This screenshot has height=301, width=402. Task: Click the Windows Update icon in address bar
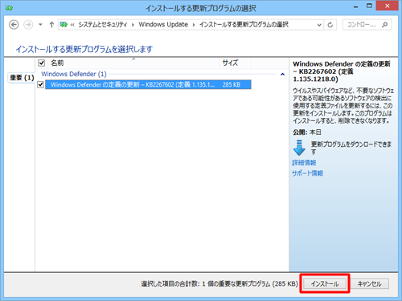point(64,25)
